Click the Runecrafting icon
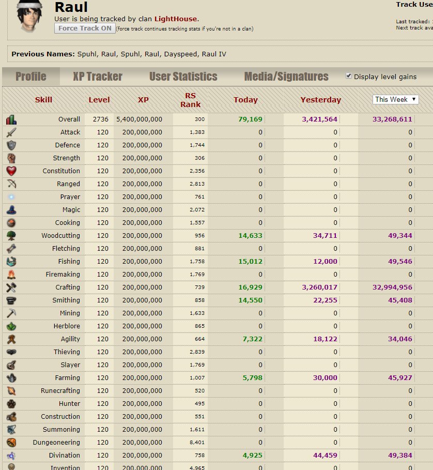The height and width of the screenshot is (470, 433). [x=11, y=390]
